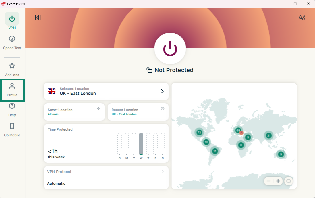Expand the Selected Location chevron
Image resolution: width=315 pixels, height=198 pixels.
(162, 91)
